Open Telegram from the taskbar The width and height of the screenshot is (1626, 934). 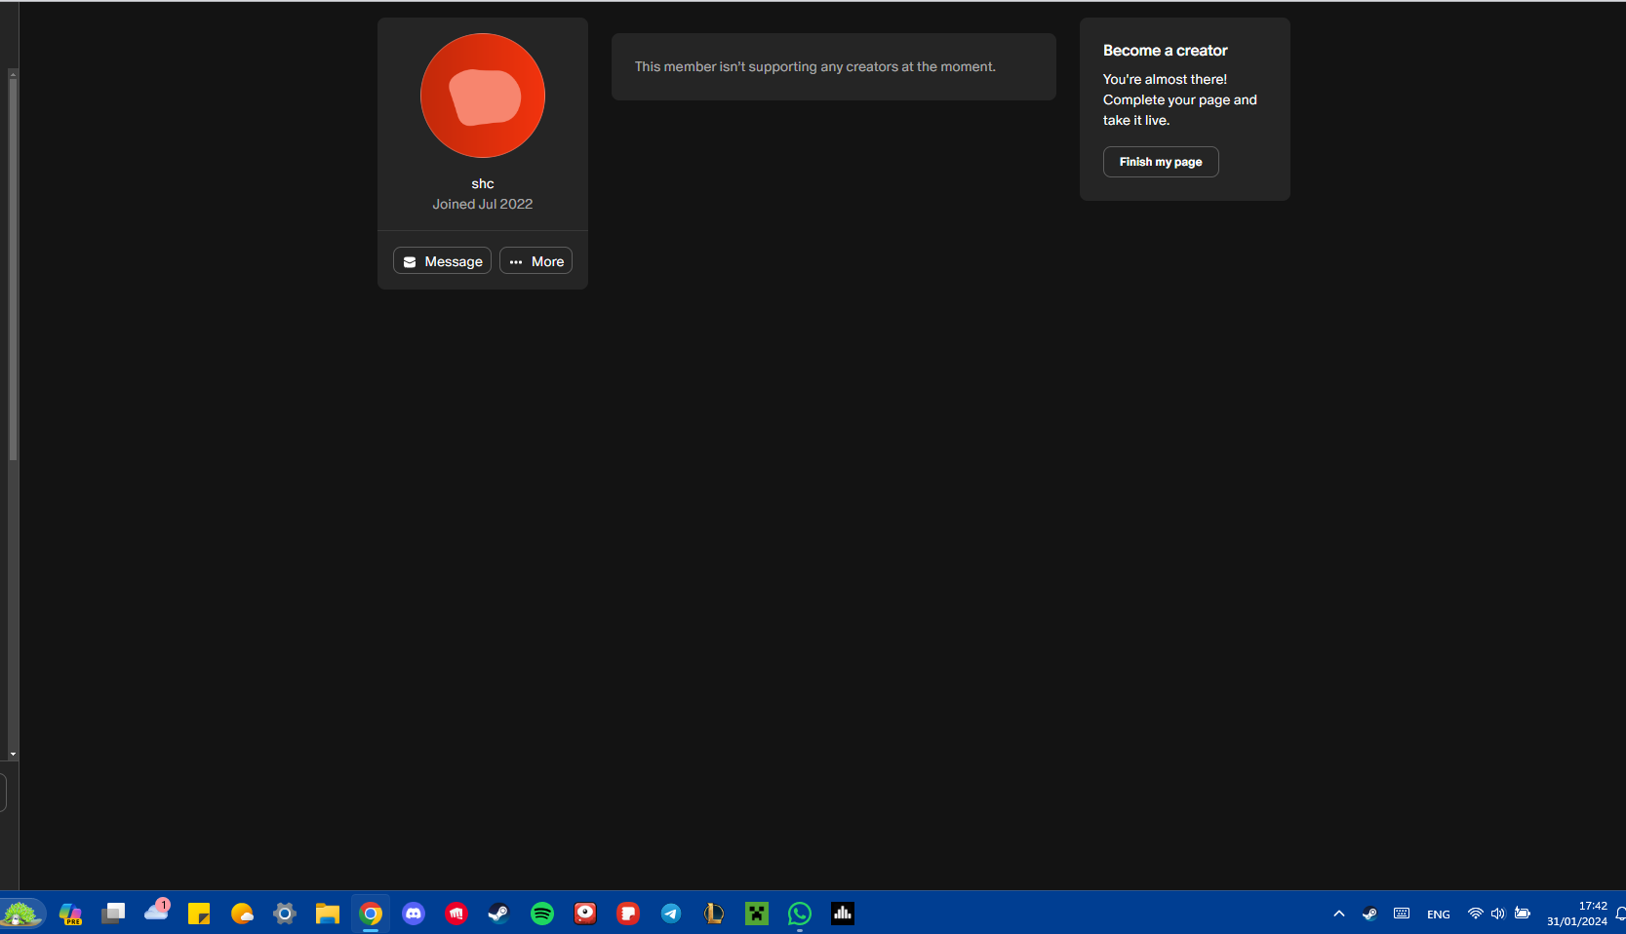tap(671, 914)
